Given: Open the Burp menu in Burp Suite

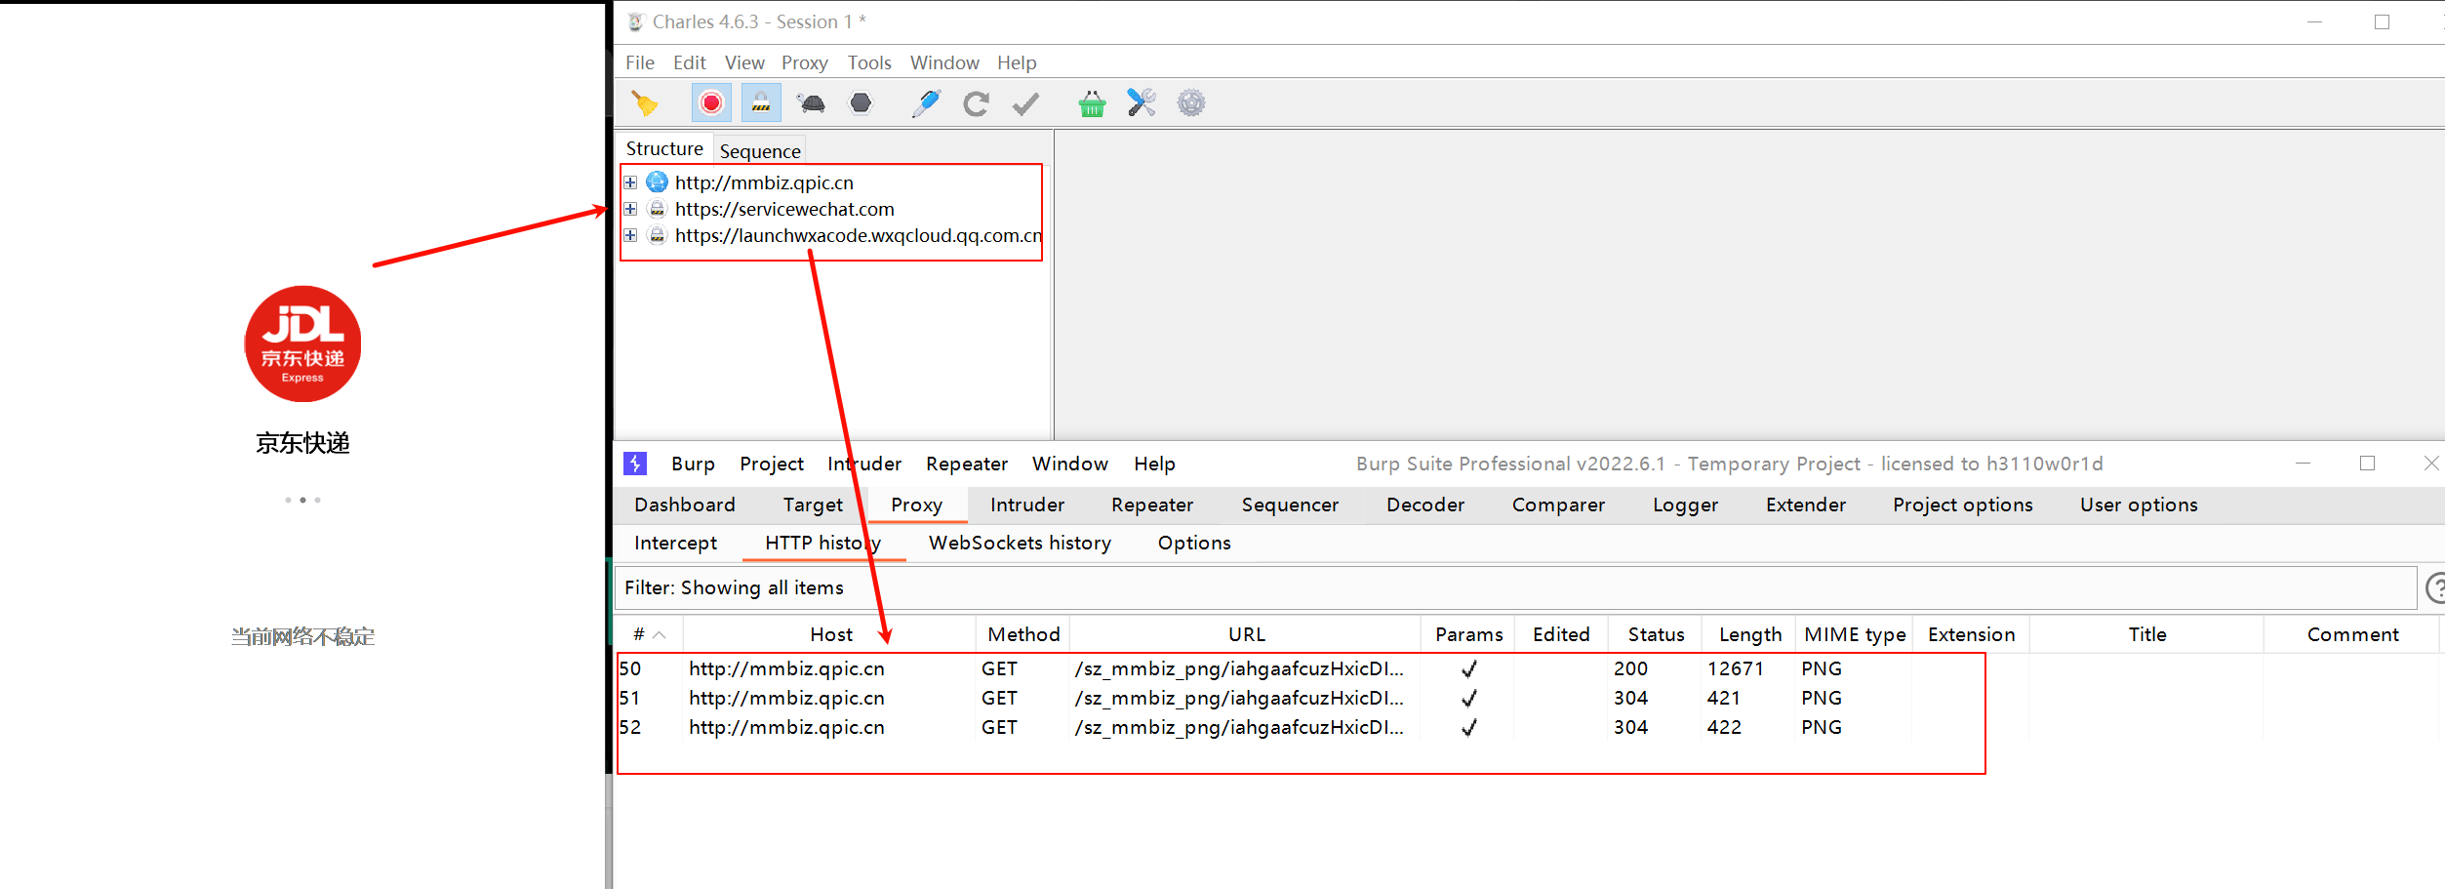Looking at the screenshot, I should pos(693,464).
